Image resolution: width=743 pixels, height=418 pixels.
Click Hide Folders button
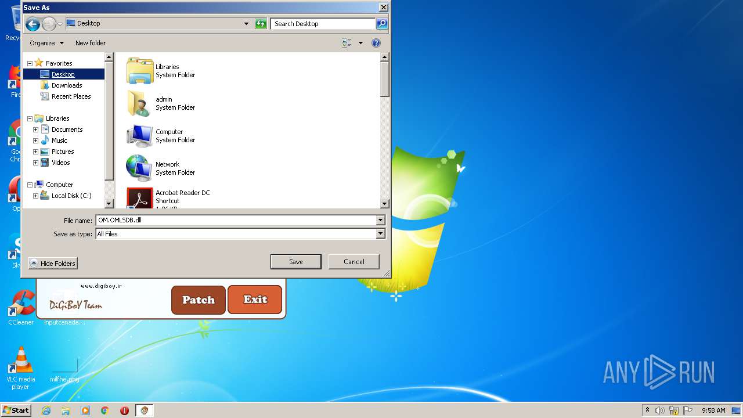(53, 263)
